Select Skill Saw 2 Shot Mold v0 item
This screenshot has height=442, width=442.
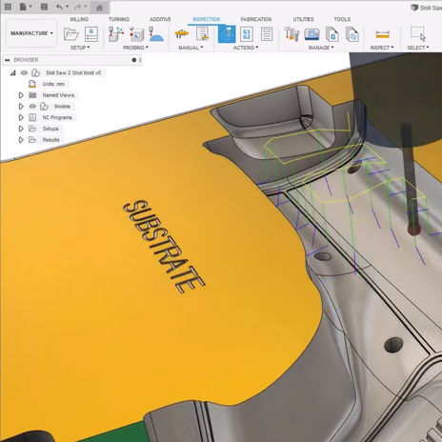pyautogui.click(x=73, y=73)
